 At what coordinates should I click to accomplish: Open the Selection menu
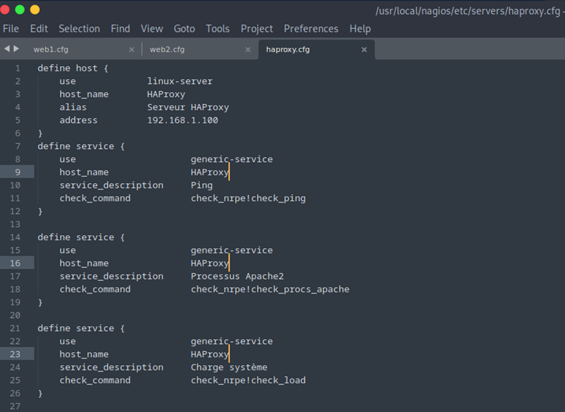79,29
